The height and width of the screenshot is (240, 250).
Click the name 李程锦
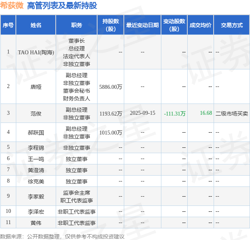pos(36,148)
